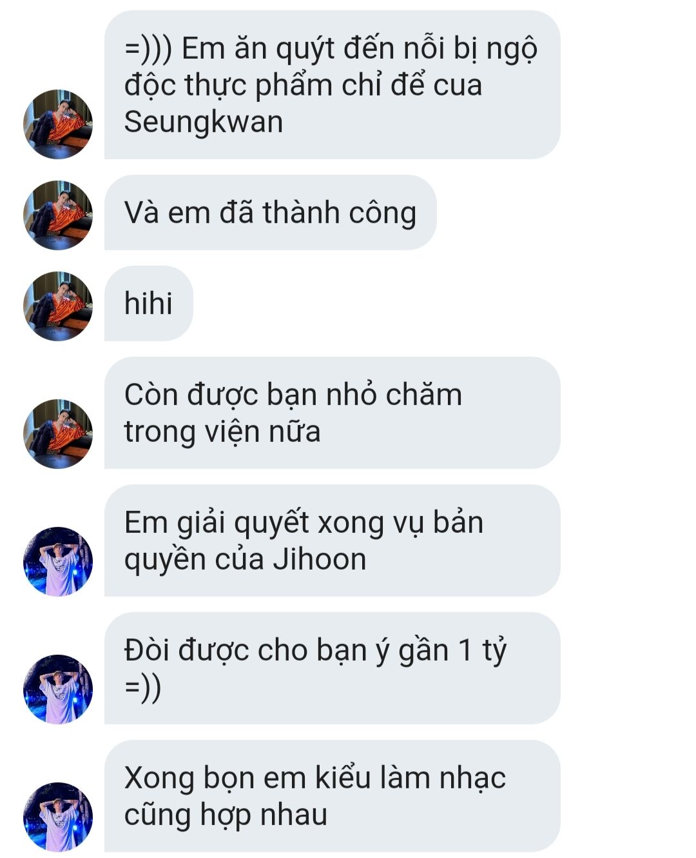Tap the "=))" emoticon below "Đòi được"
Image resolution: width=696 pixels, height=858 pixels.
[143, 687]
